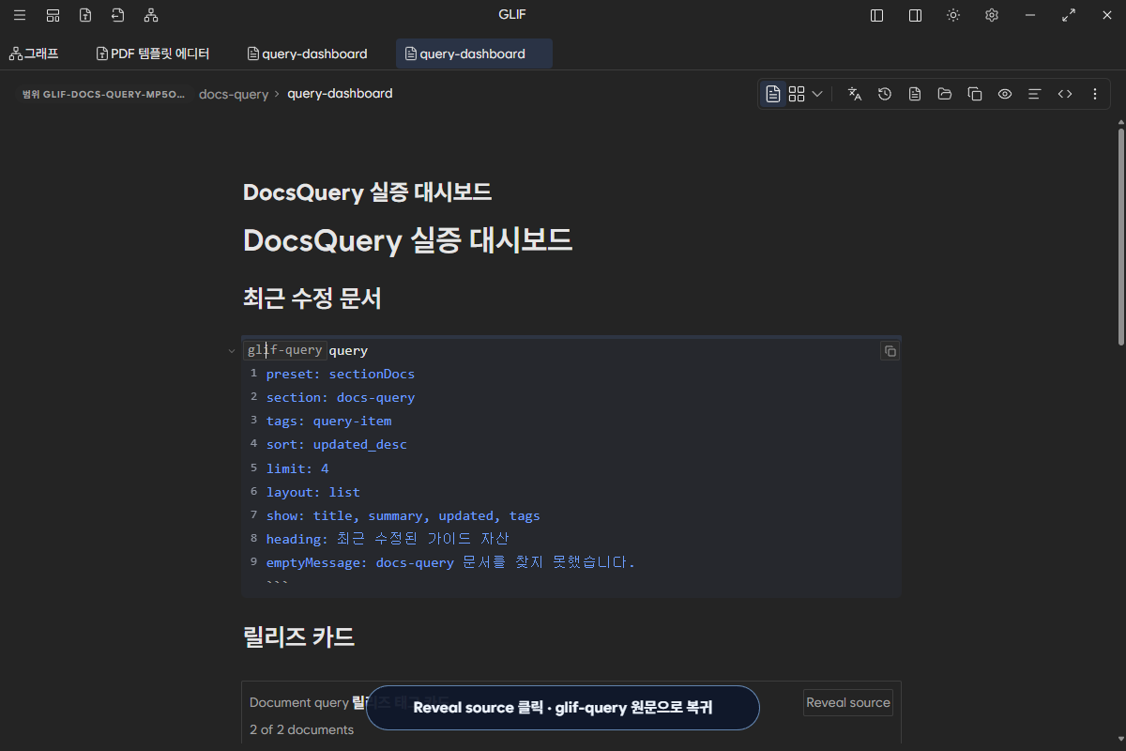This screenshot has height=751, width=1126.
Task: Click the '릴리즈 카드' heading
Action: (x=298, y=637)
